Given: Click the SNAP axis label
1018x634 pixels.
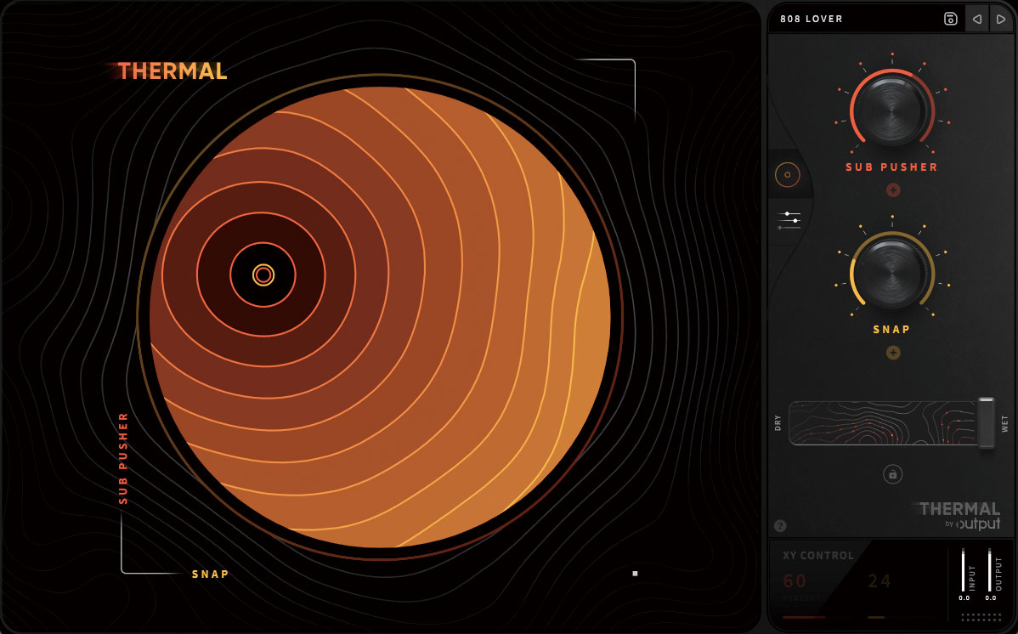Looking at the screenshot, I should tap(211, 575).
